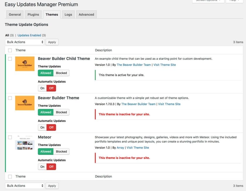Set Beaver Builder Child Theme updates to Allowed
The width and height of the screenshot is (246, 191).
click(x=46, y=73)
